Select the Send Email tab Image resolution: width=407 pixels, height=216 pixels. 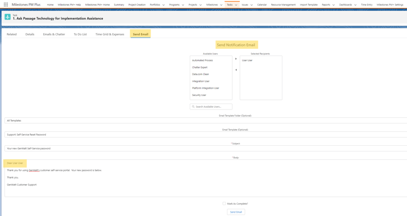(140, 34)
